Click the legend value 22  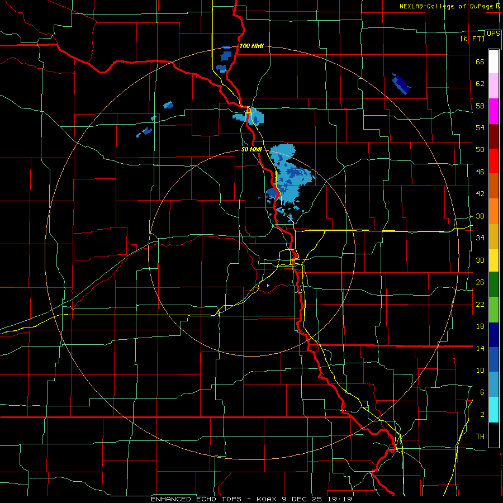(x=480, y=304)
